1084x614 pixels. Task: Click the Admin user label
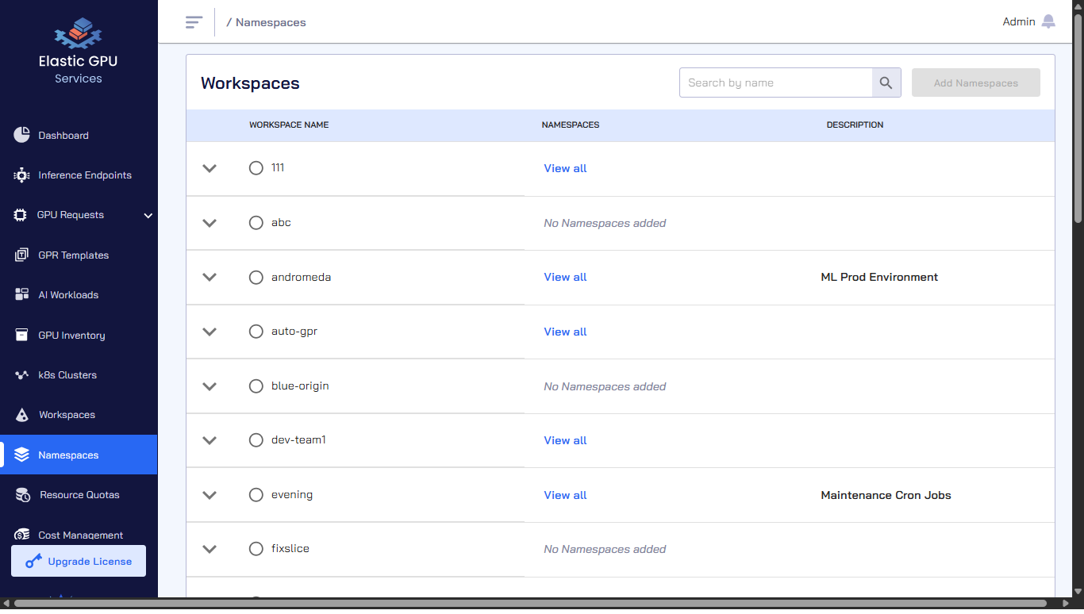1019,22
